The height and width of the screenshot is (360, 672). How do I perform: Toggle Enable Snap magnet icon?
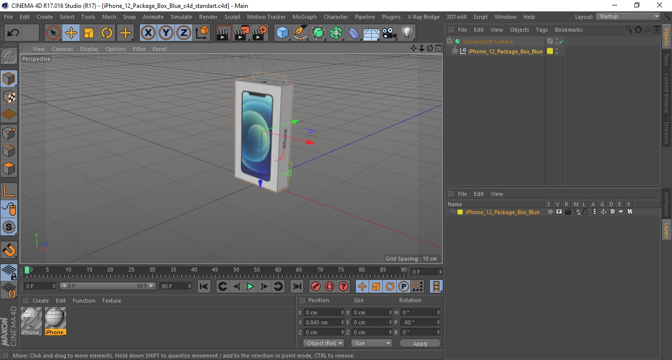point(9,250)
